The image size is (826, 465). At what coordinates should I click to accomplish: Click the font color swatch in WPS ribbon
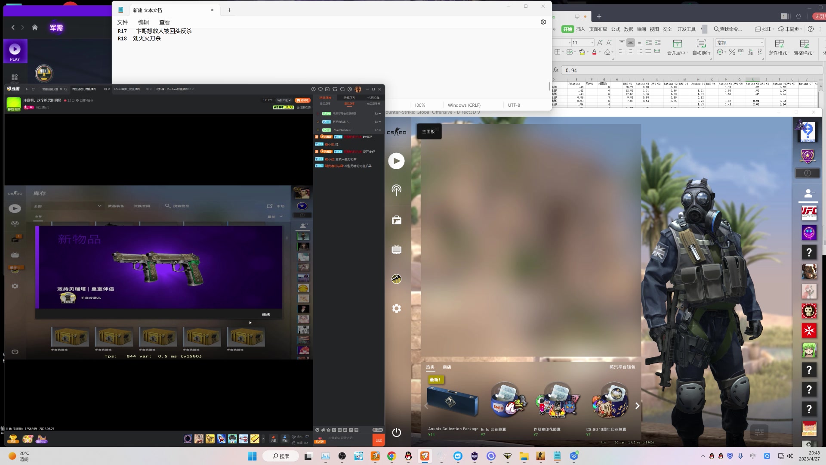click(594, 52)
